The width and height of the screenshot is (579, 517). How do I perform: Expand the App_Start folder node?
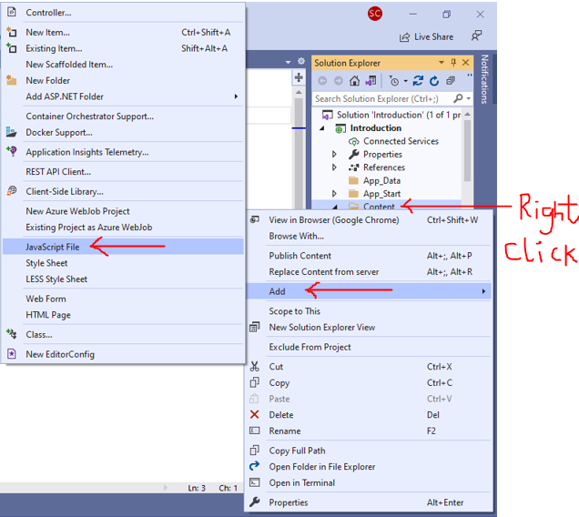point(334,194)
